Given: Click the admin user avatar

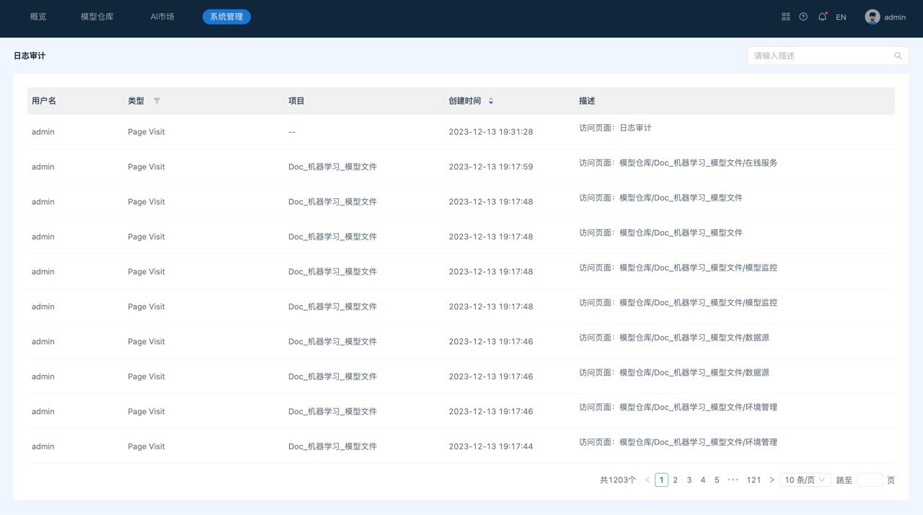Looking at the screenshot, I should click(873, 17).
